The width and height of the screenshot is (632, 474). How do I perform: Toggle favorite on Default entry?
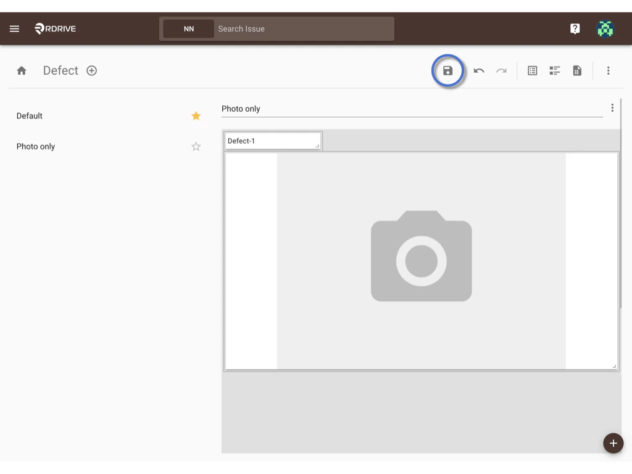click(196, 115)
